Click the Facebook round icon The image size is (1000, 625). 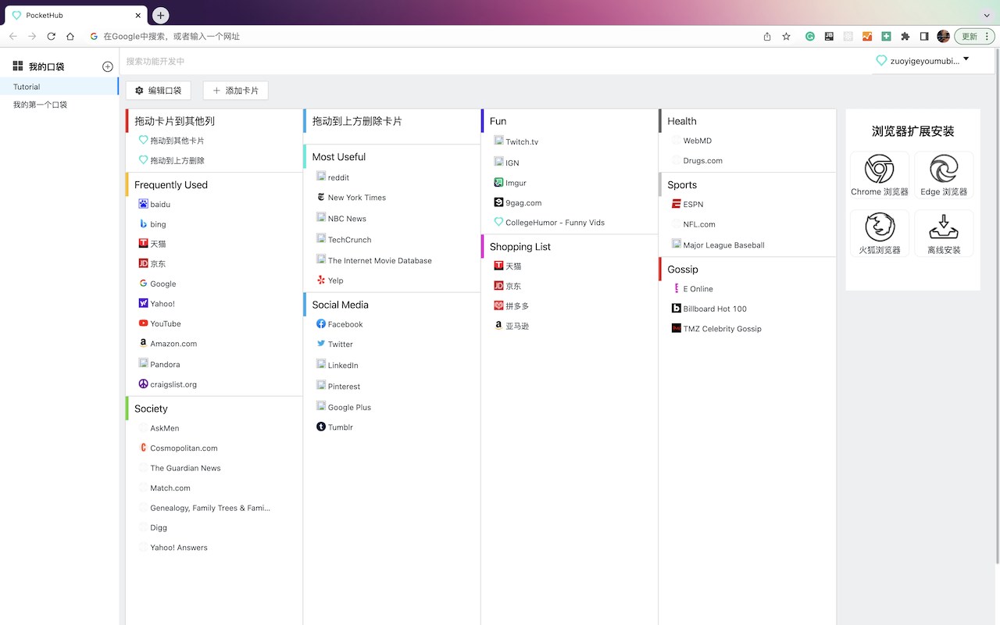pos(321,323)
